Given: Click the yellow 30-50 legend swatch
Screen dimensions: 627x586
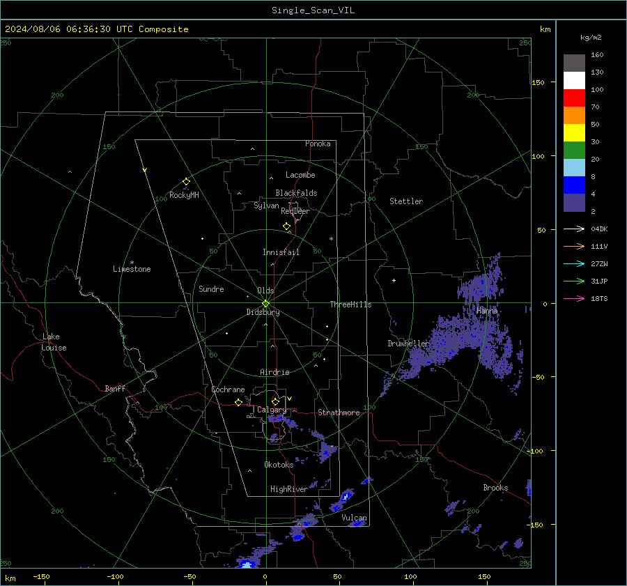Looking at the screenshot, I should (574, 133).
